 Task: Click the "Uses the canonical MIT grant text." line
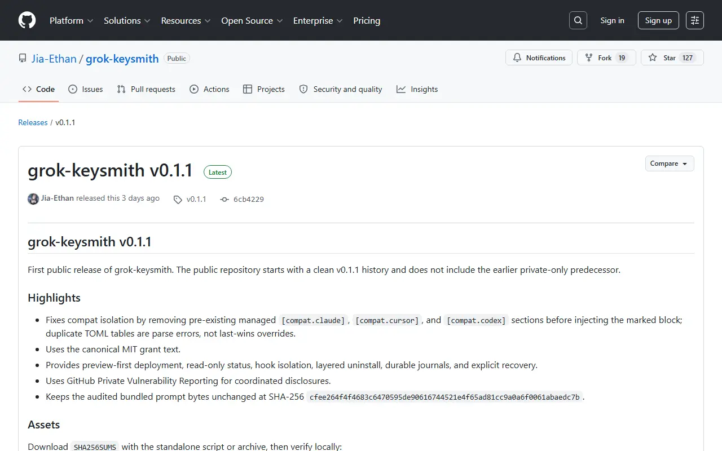113,350
